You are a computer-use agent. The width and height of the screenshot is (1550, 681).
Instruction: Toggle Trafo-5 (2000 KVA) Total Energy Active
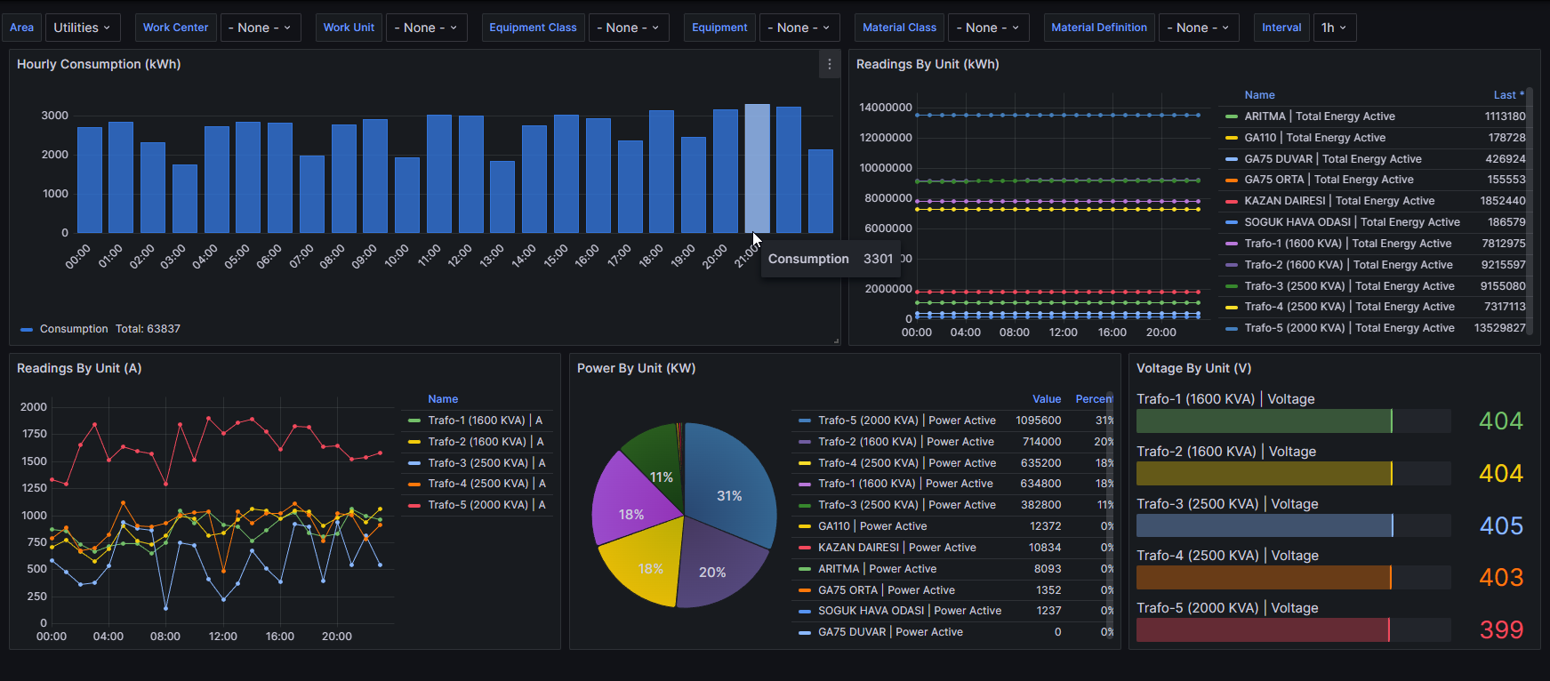coord(1349,328)
